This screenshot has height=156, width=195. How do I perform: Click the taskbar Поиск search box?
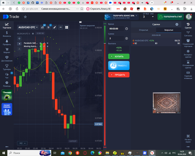(x=29, y=153)
